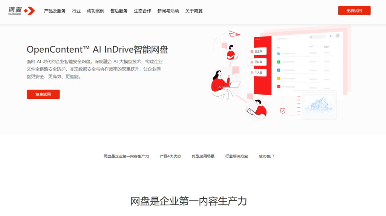Click the product description paragraph text
The height and width of the screenshot is (216, 386).
point(95,69)
